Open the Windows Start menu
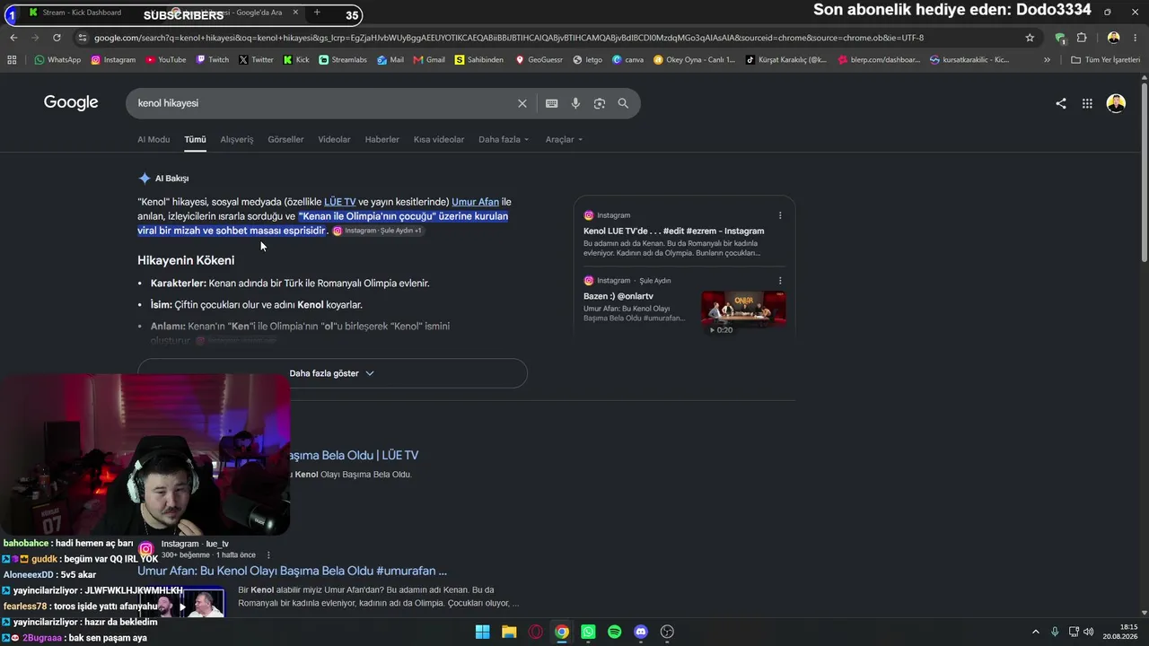Screen dimensions: 1149x646 (483, 632)
